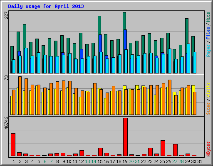Viewport: 213px width, 166px height.
Task: Click the day 18 axis label
Action: 119,161
